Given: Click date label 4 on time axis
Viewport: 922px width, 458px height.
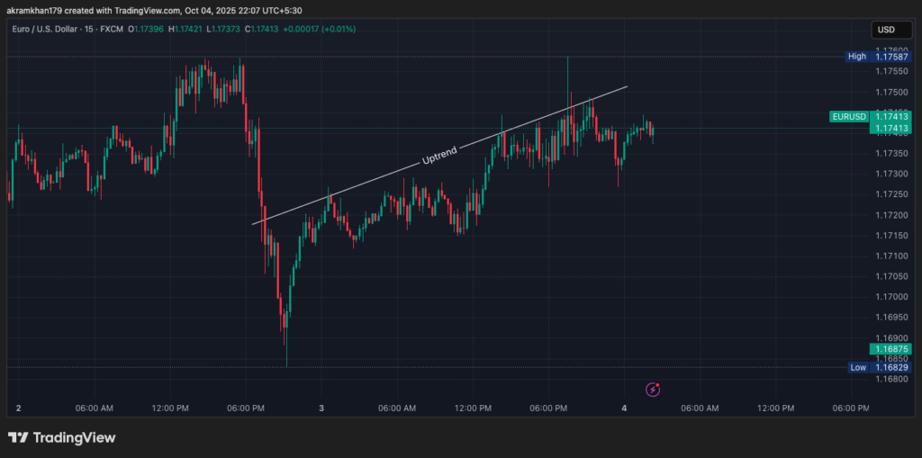Looking at the screenshot, I should (x=624, y=409).
